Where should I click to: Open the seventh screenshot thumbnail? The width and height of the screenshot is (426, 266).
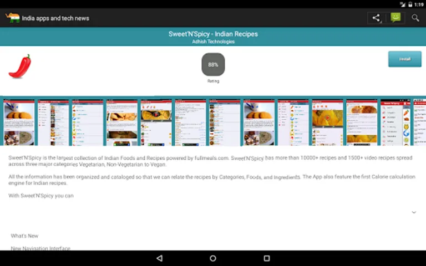pos(225,122)
